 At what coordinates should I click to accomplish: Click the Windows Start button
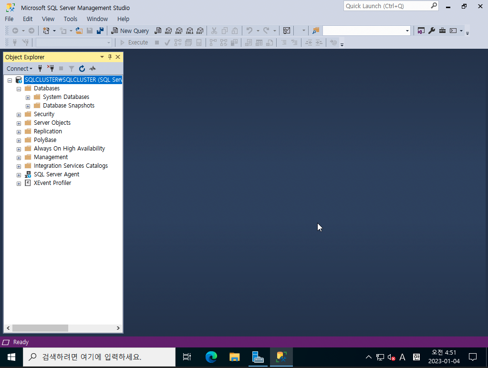point(11,357)
